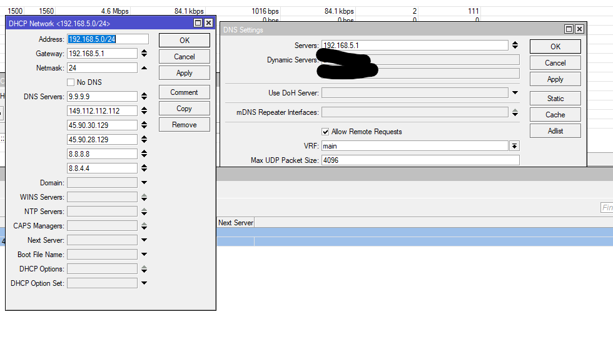The width and height of the screenshot is (613, 337).
Task: Expand the Boot File Name field
Action: (144, 255)
